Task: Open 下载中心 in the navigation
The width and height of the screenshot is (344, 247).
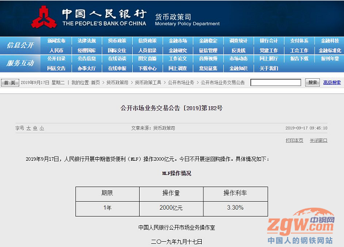Action: (x=147, y=68)
